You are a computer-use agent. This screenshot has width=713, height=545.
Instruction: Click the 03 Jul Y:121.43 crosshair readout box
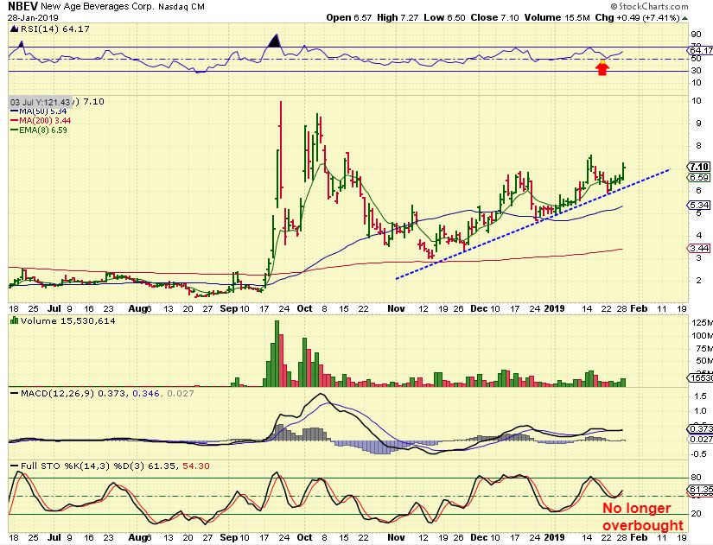(x=40, y=102)
